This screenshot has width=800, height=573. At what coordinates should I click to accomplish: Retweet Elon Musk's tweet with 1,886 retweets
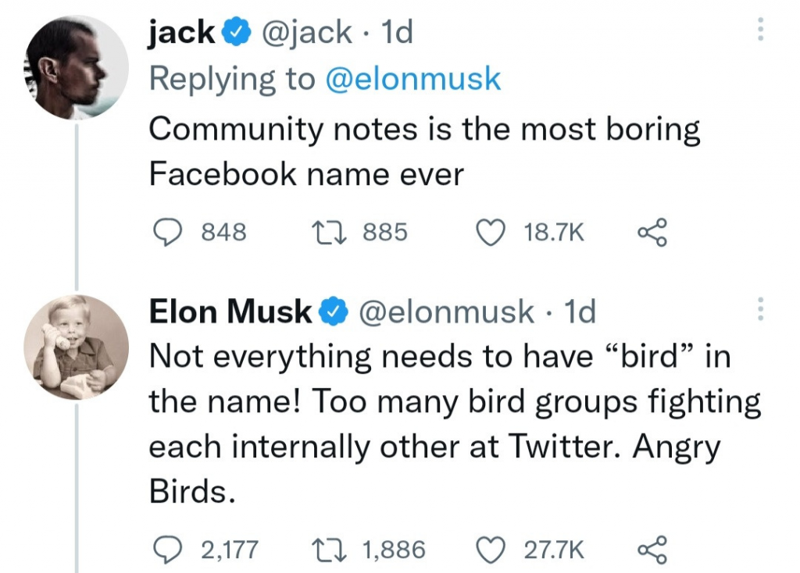[x=321, y=550]
